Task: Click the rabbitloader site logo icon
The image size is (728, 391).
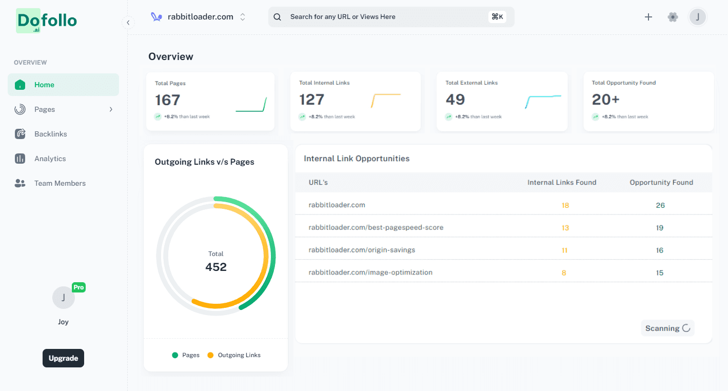Action: tap(156, 17)
